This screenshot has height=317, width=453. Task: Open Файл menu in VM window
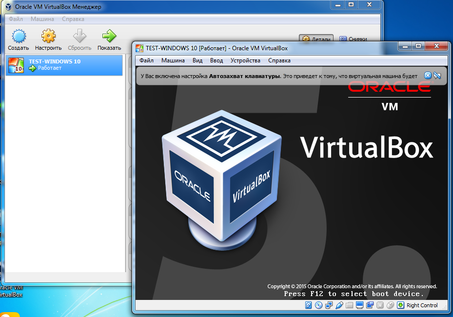146,60
